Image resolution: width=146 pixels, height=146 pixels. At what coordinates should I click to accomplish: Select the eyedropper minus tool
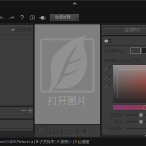click(107, 86)
